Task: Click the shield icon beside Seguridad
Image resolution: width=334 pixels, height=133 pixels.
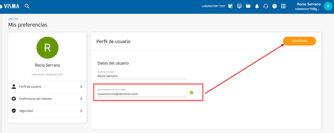Action: point(14,111)
